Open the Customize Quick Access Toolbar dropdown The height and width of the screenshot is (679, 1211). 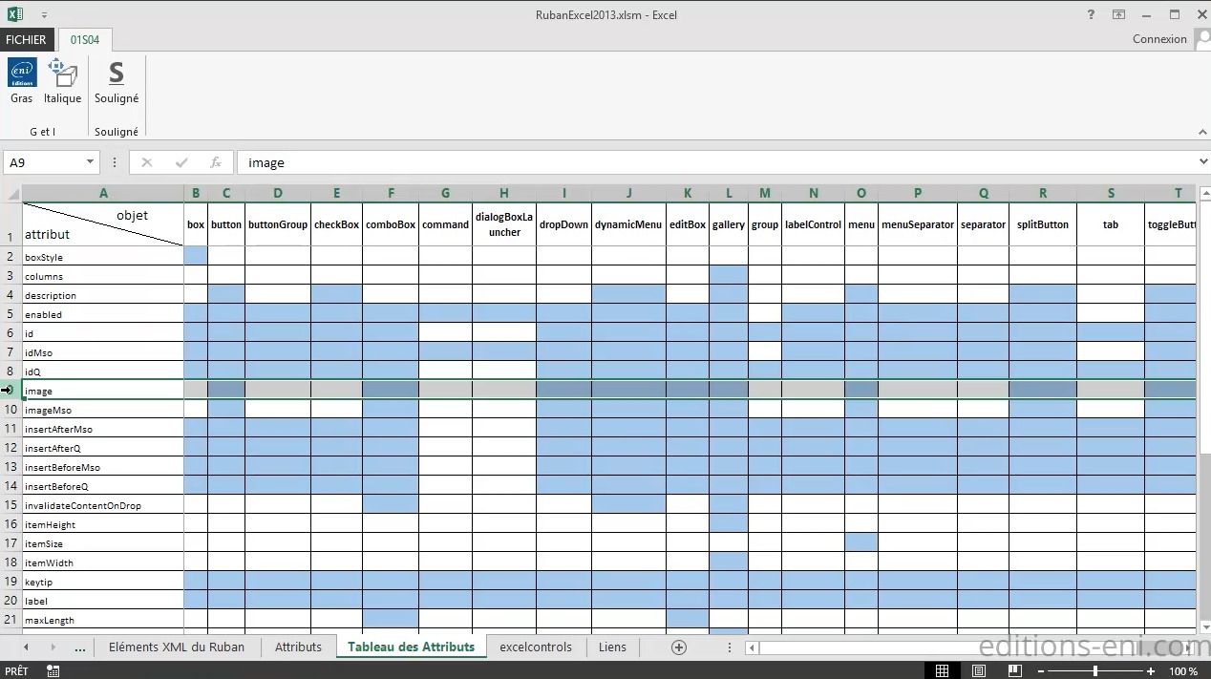pyautogui.click(x=44, y=15)
